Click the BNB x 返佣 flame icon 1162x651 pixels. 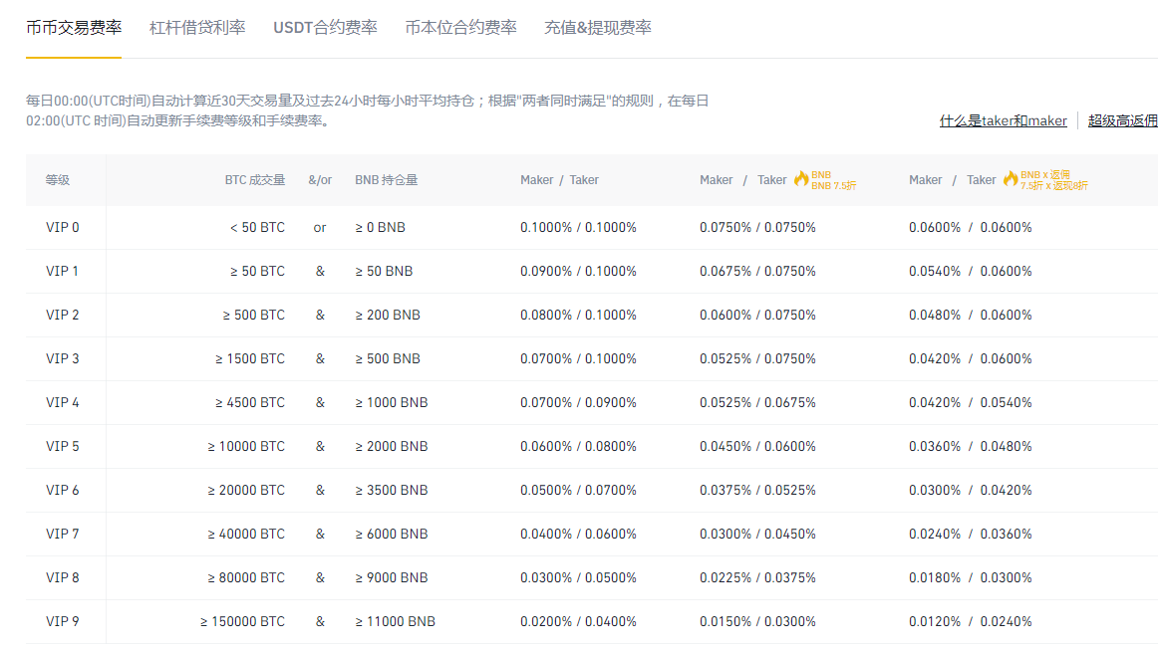(x=1011, y=178)
